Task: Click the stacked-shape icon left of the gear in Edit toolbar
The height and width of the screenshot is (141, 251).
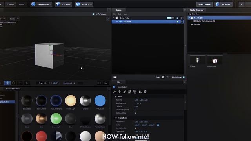Action: tap(140, 92)
